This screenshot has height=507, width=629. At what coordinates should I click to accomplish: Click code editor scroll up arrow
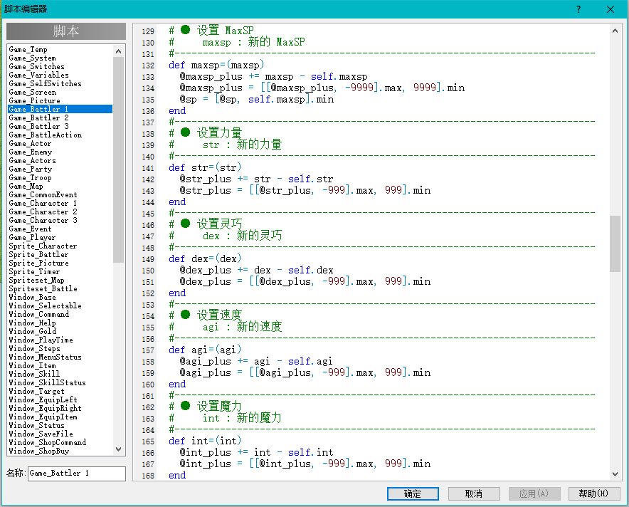[x=615, y=31]
